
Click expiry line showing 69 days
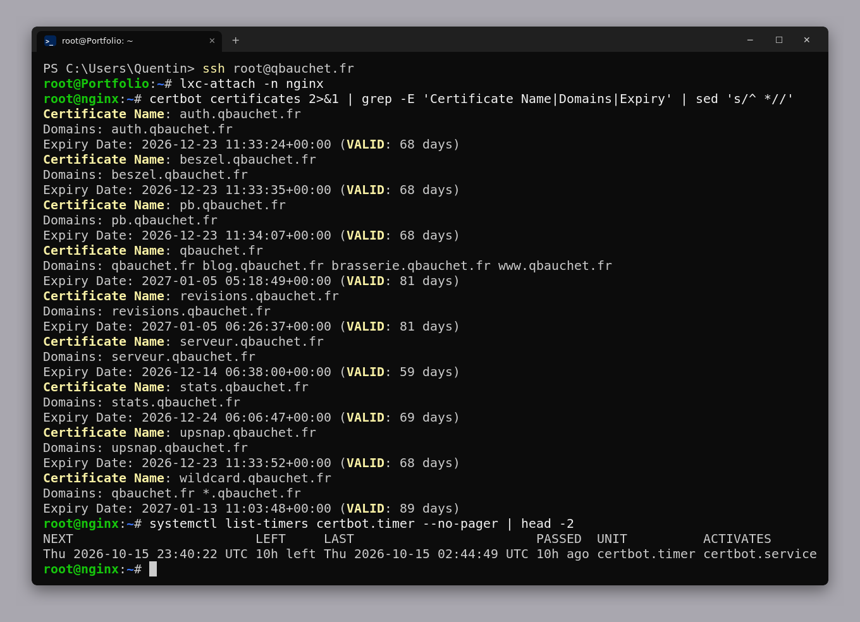[251, 417]
